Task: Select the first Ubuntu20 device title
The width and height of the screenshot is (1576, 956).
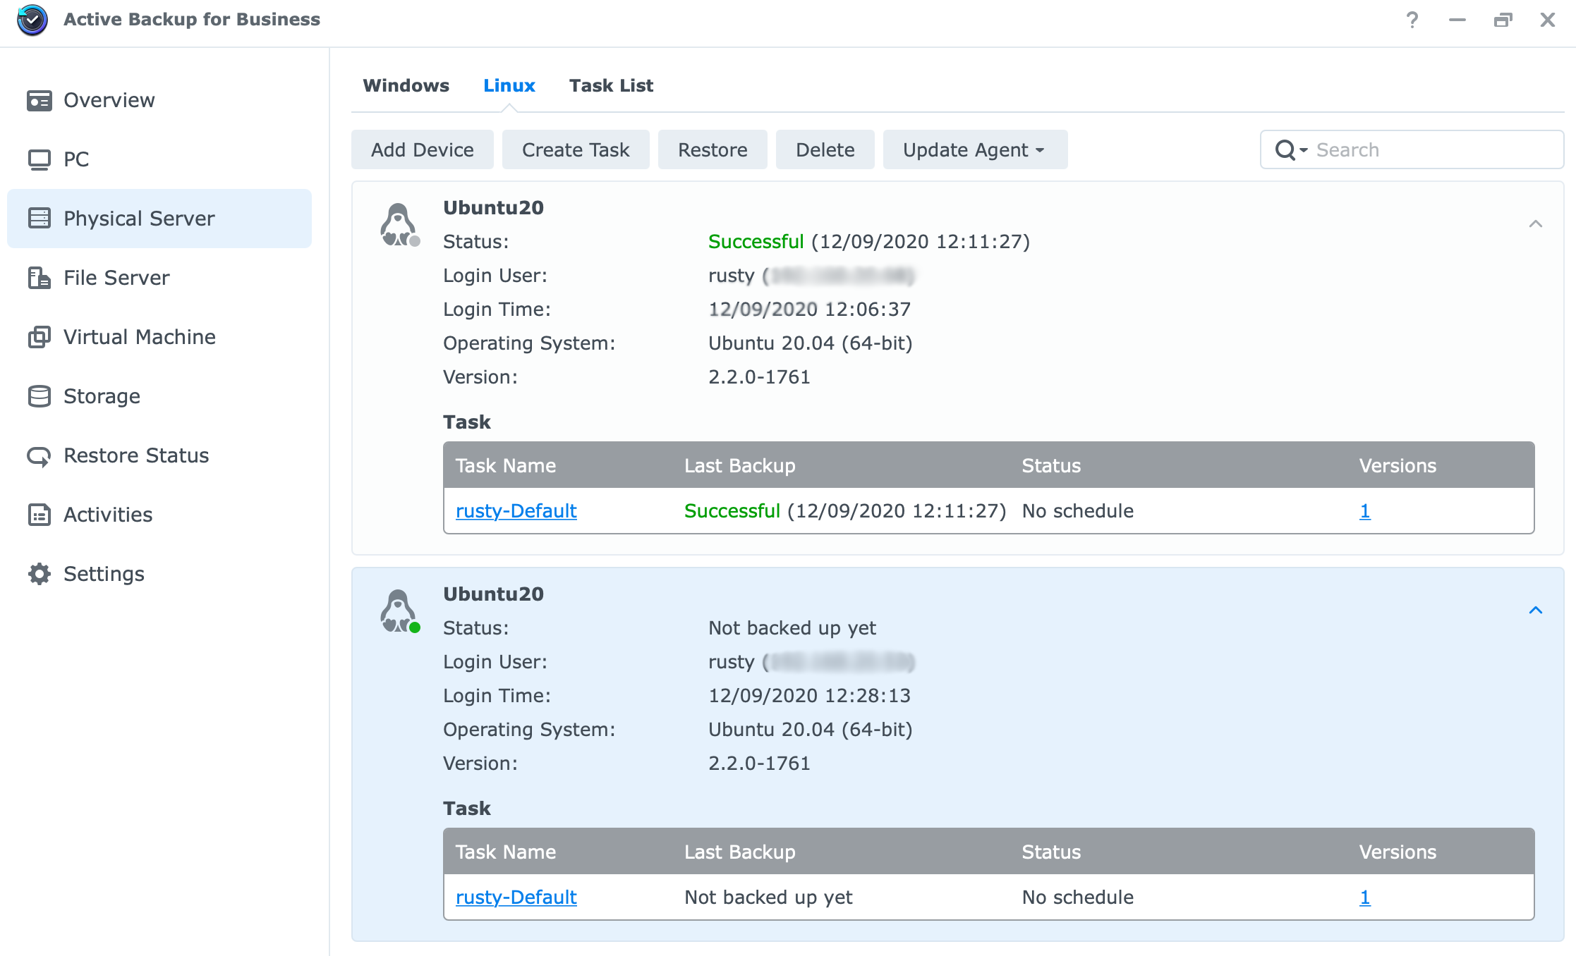Action: 493,208
